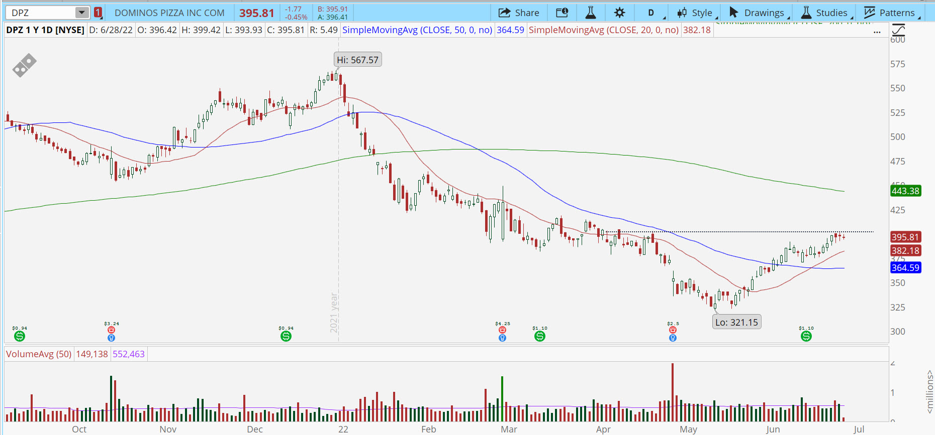Image resolution: width=935 pixels, height=435 pixels.
Task: Click the purple 552,463 volume average value
Action: pos(129,354)
